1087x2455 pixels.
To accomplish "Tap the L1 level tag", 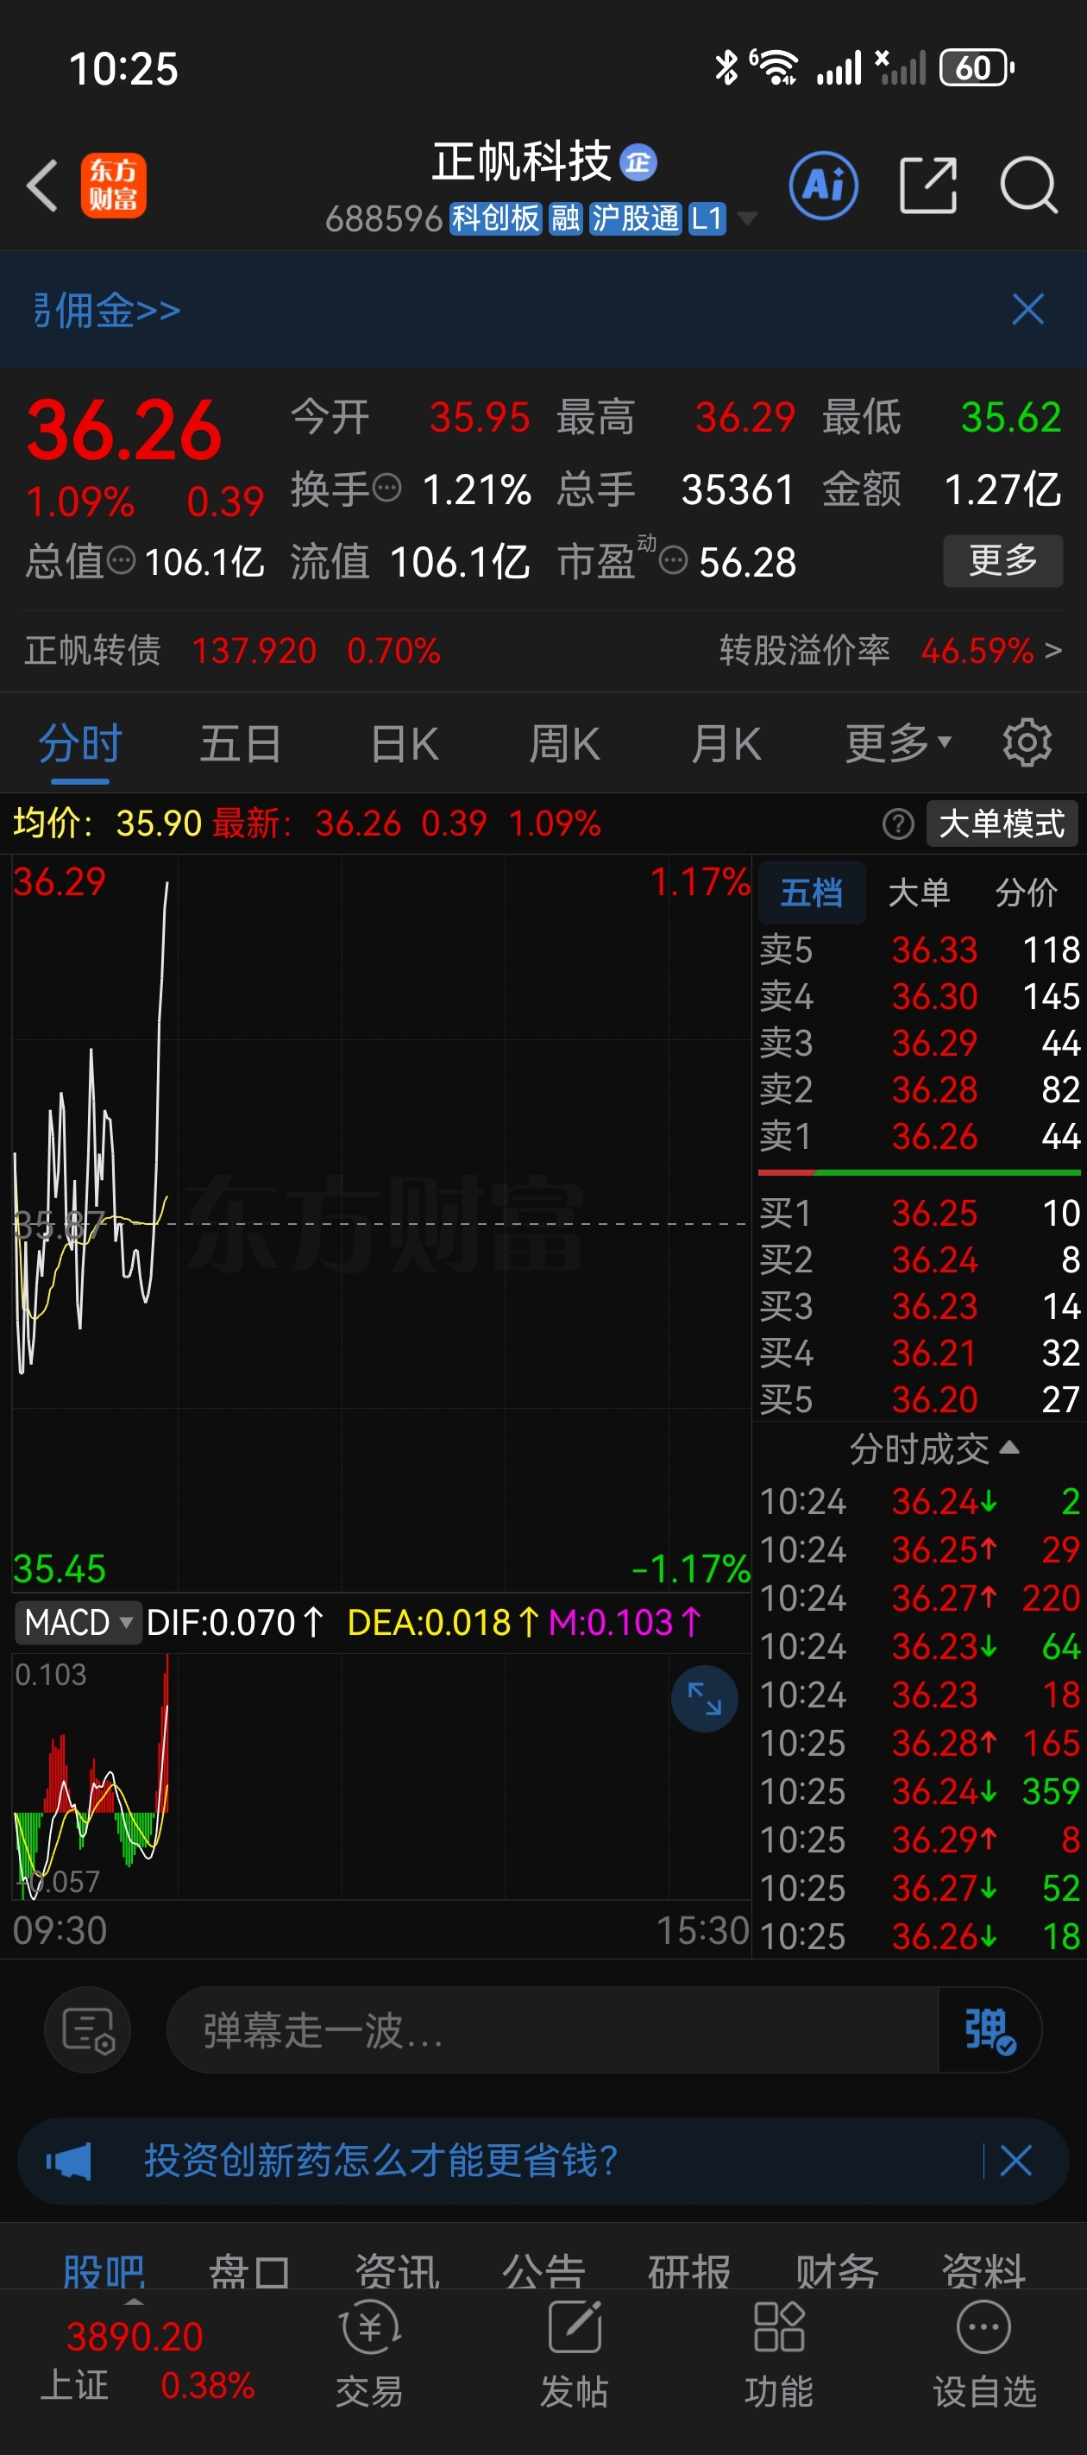I will 707,219.
